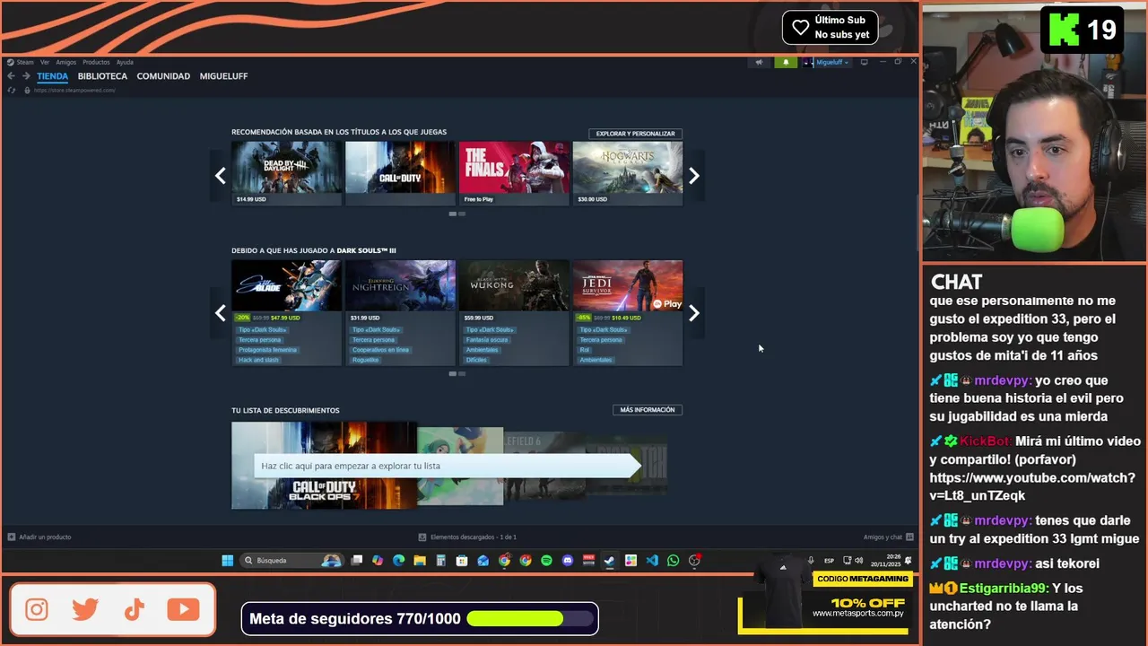1148x646 pixels.
Task: Click the Twitter bird icon in the overlay
Action: point(85,610)
